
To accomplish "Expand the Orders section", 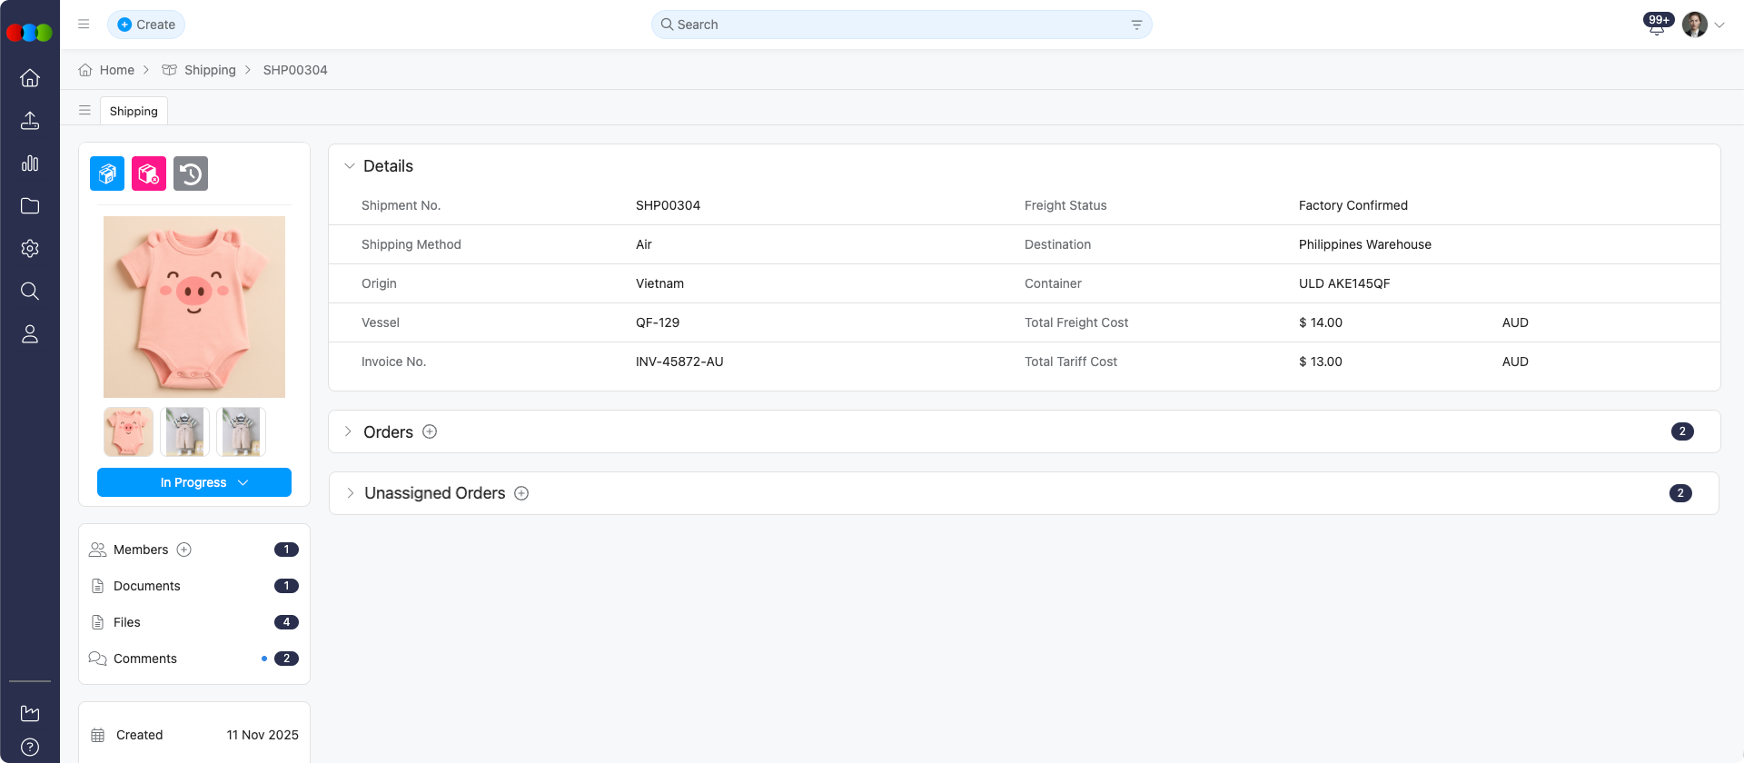I will pos(349,431).
